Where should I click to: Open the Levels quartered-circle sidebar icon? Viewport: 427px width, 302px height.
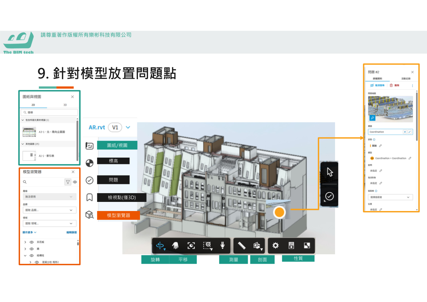[90, 163]
